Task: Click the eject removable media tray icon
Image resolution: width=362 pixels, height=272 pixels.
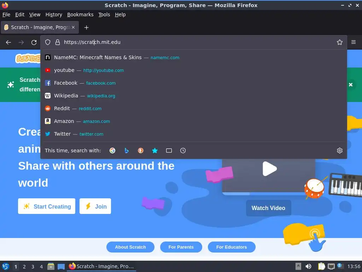Action: [298, 266]
